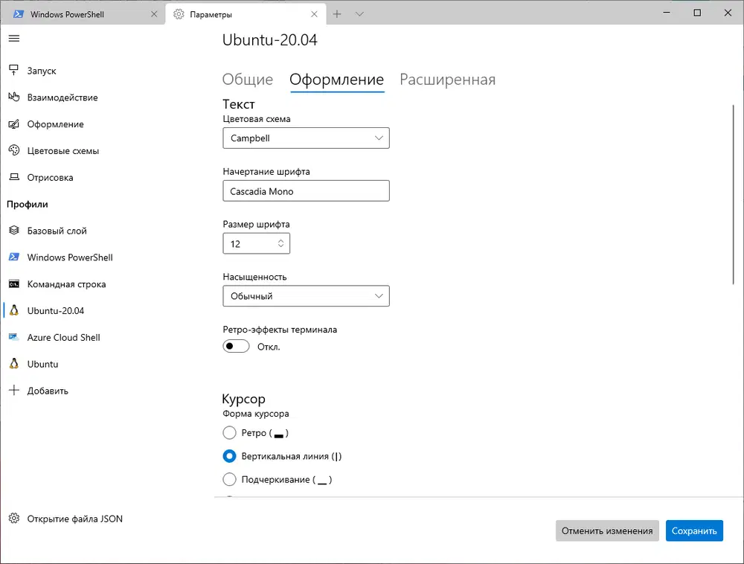Open the Цветовые схемы page
The width and height of the screenshot is (744, 564).
pyautogui.click(x=63, y=151)
